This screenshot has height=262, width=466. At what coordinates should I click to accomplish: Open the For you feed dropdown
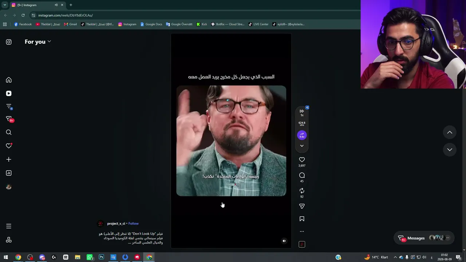point(38,42)
